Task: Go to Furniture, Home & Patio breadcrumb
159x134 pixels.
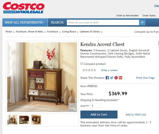Action: point(30,32)
